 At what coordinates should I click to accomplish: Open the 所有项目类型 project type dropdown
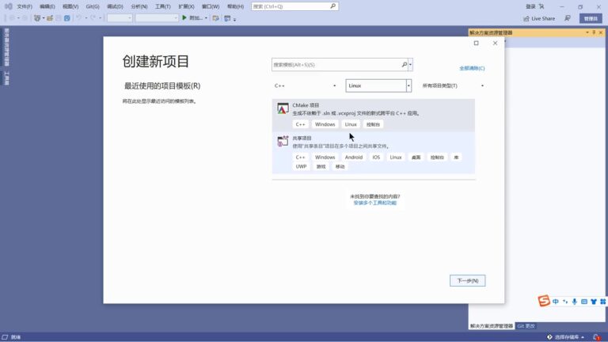tap(453, 85)
